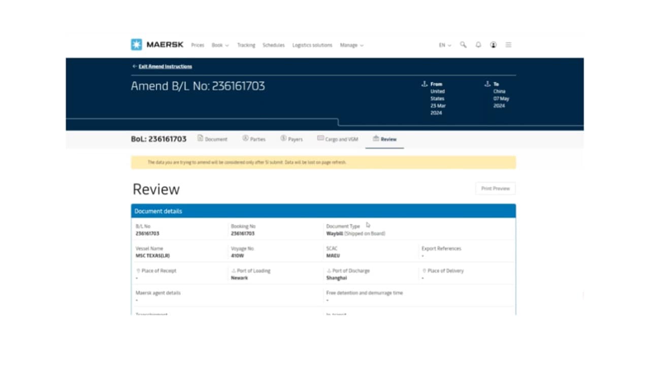
Task: Click the Maersk star logo
Action: click(x=137, y=45)
